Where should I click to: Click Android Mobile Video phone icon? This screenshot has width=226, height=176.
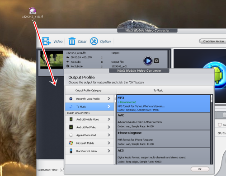point(71,119)
